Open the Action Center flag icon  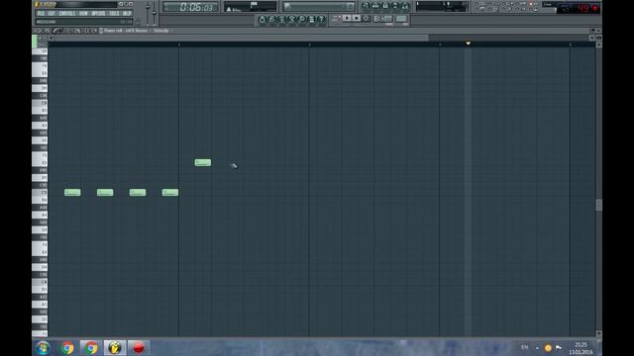point(559,347)
